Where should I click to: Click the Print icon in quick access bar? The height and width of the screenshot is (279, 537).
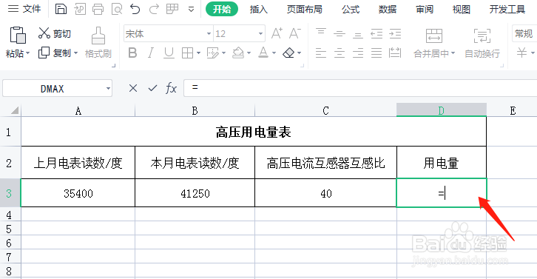pyautogui.click(x=98, y=9)
